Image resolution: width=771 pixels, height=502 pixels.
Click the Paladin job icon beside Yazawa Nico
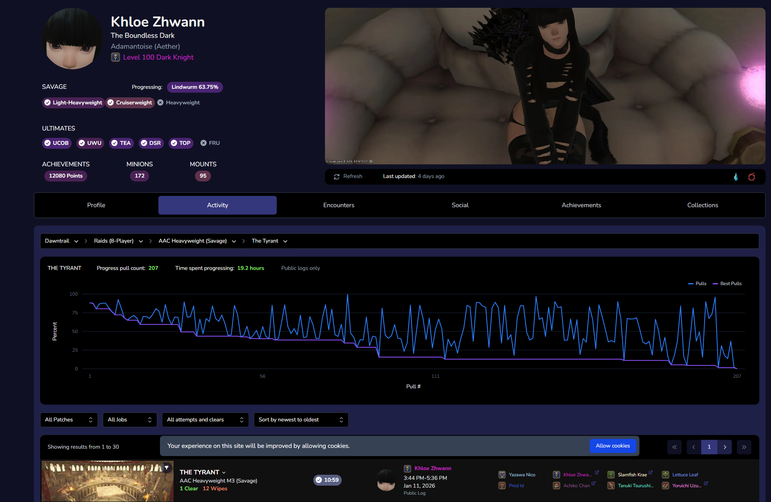coord(502,474)
